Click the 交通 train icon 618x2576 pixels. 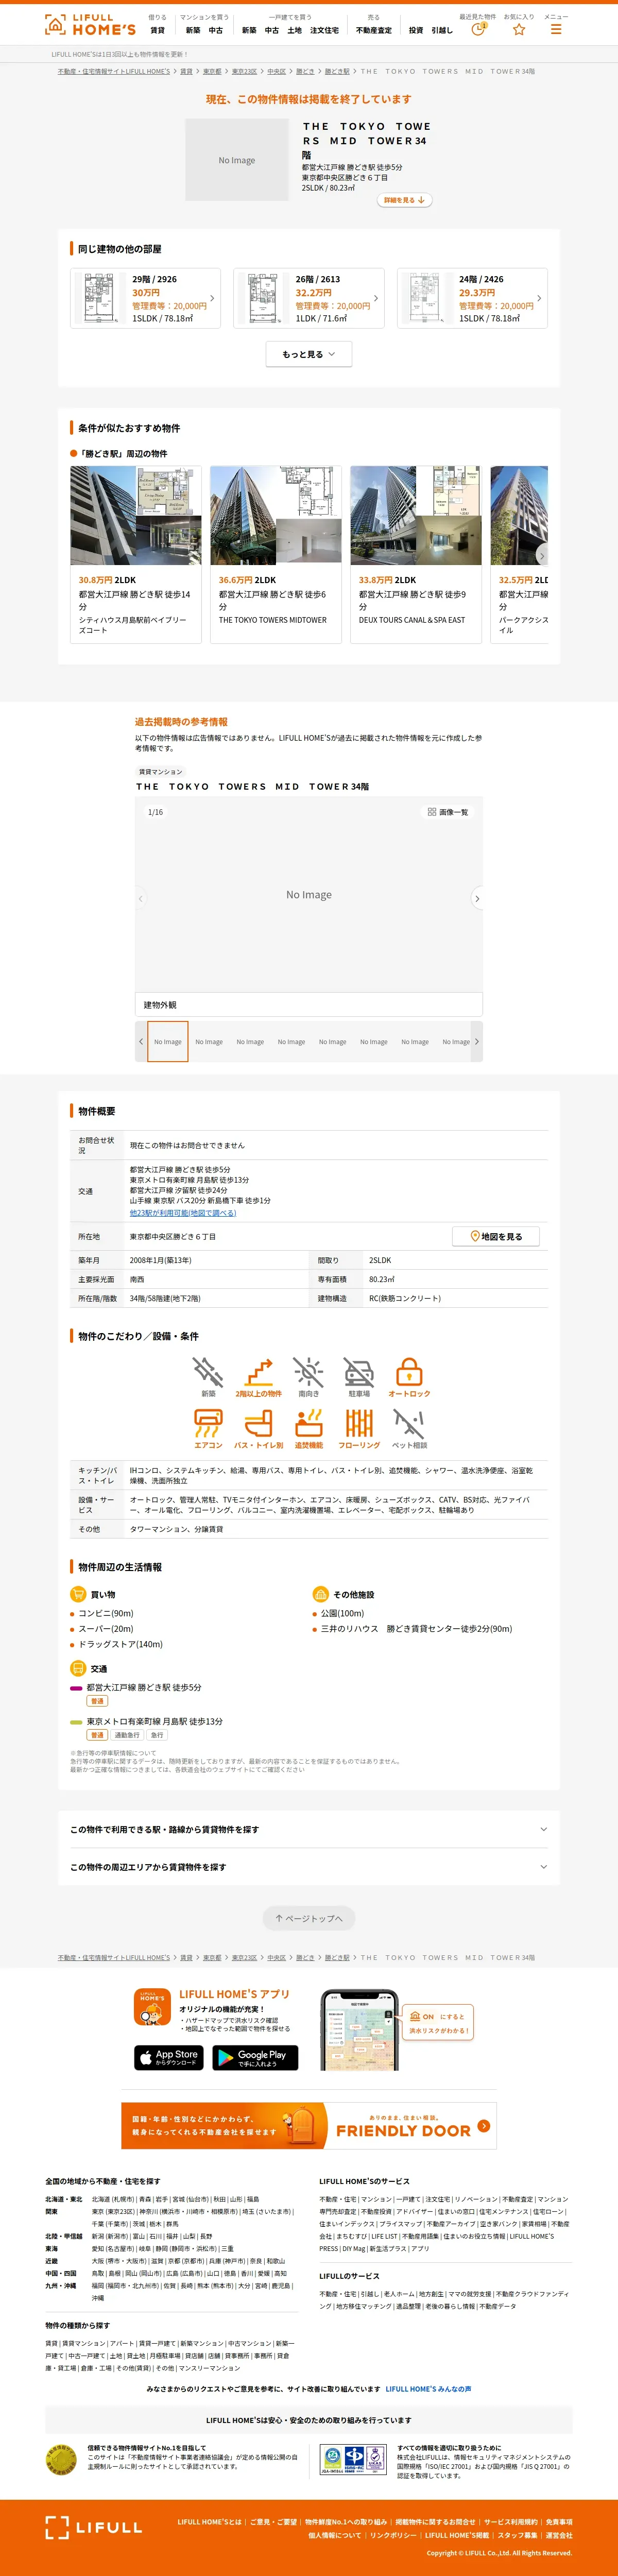coord(77,1668)
